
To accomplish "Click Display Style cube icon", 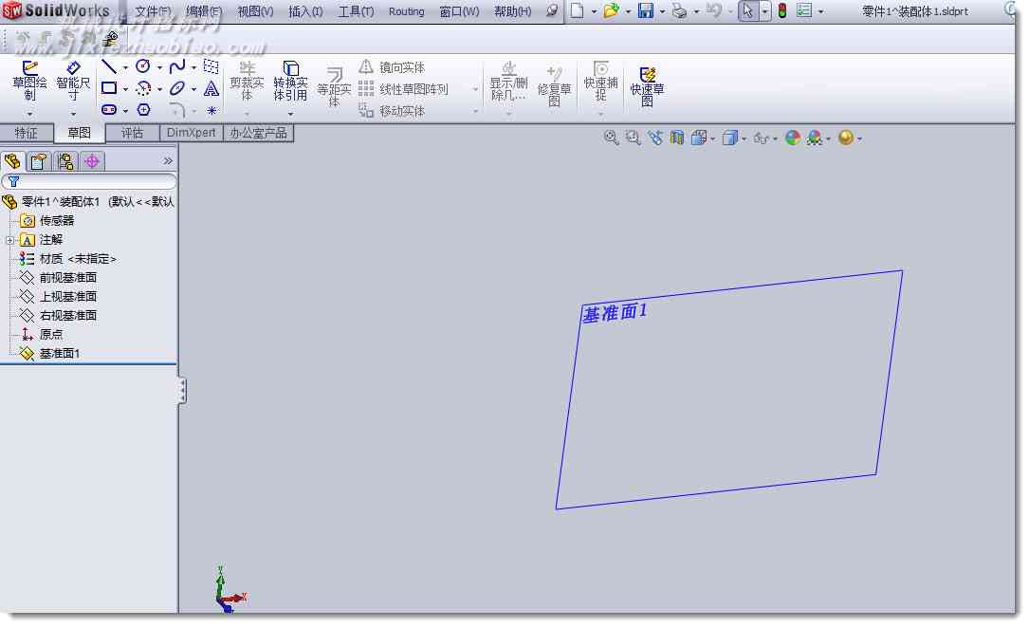I will (x=729, y=138).
